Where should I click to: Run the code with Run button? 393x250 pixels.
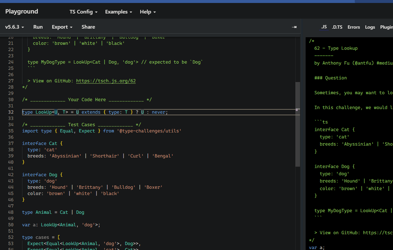[38, 27]
